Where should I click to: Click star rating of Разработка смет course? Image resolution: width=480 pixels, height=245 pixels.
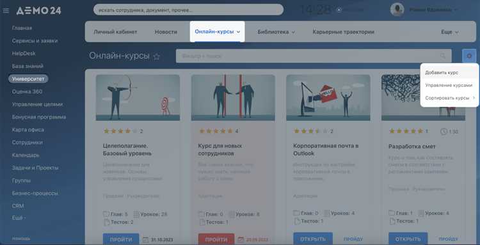coord(406,131)
